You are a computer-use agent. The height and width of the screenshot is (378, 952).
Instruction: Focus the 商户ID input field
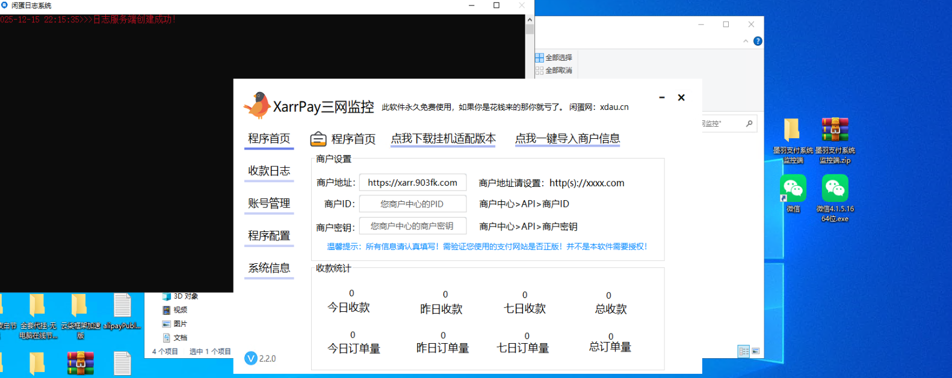[413, 204]
